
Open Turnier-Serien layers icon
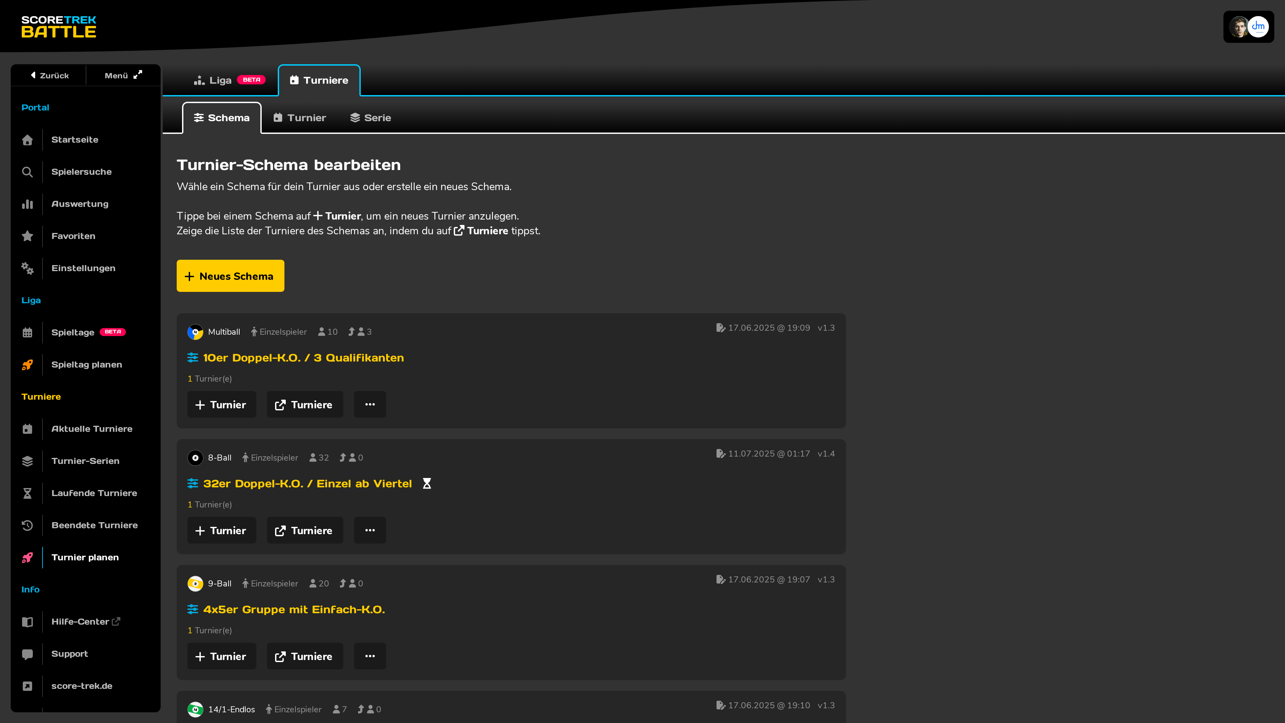(27, 461)
